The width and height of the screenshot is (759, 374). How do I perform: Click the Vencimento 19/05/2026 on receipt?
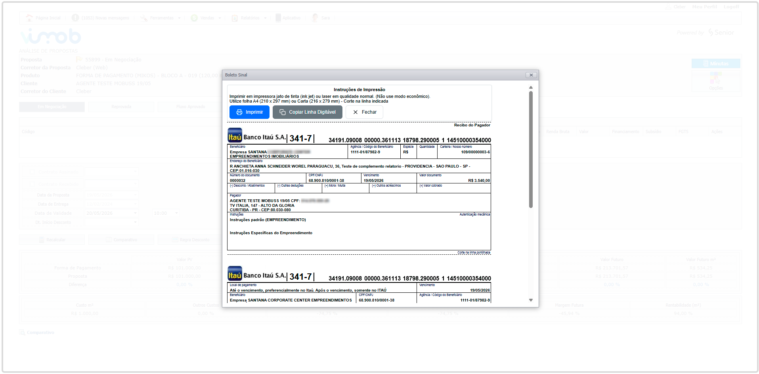pos(373,181)
